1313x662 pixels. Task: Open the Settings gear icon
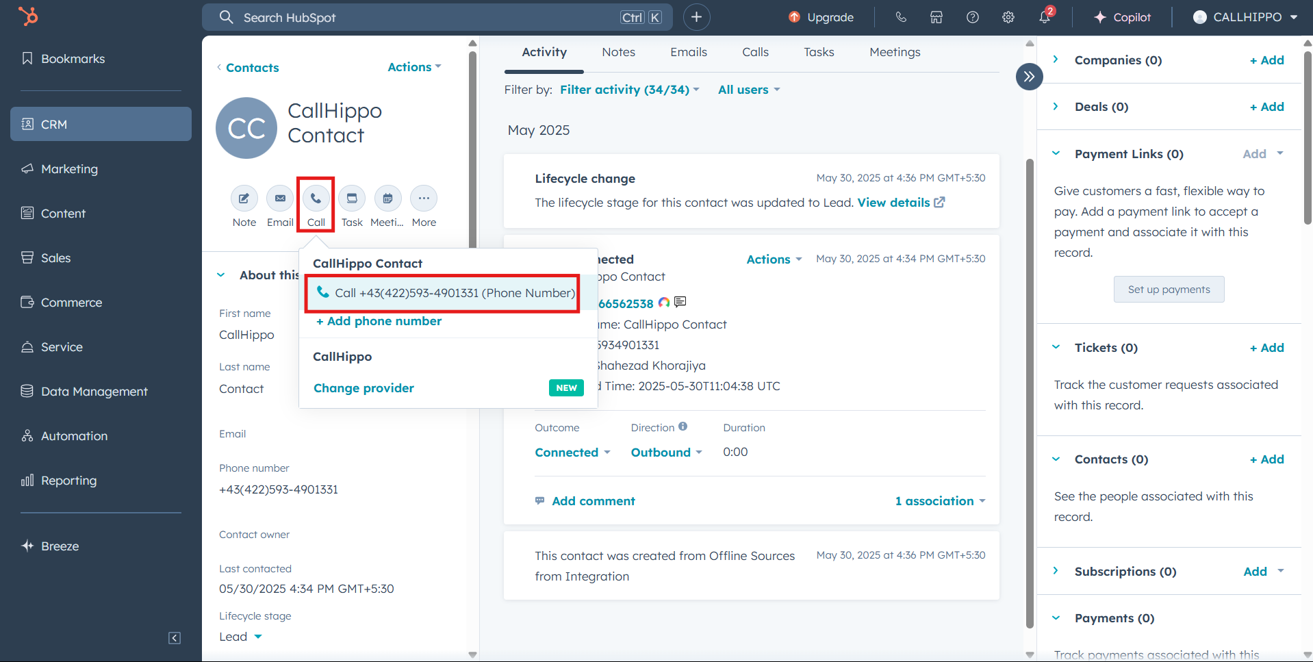tap(1008, 17)
